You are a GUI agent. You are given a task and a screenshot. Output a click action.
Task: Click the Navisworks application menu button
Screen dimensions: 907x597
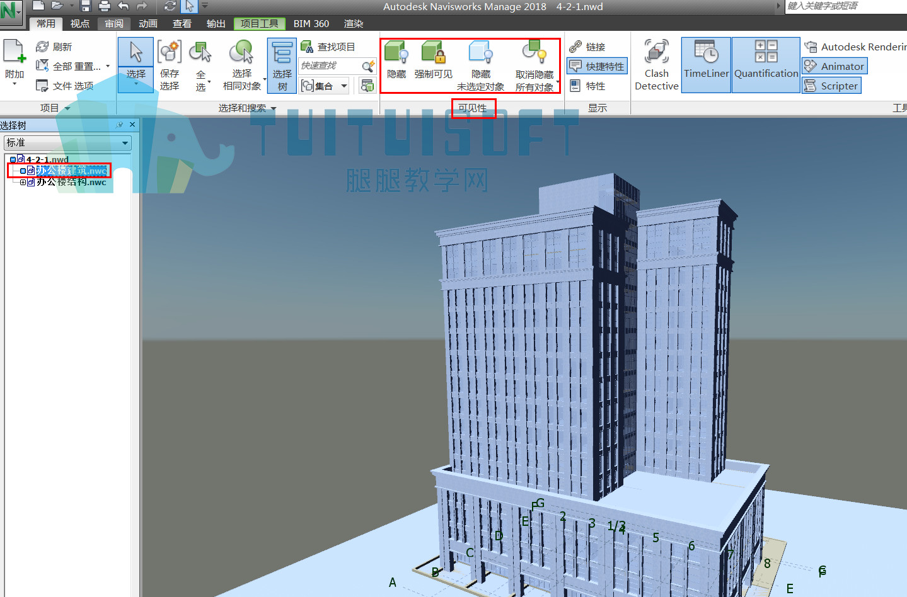pos(11,12)
